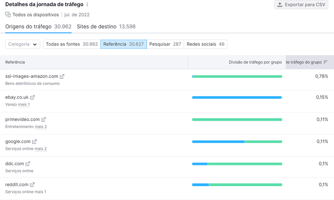Image resolution: width=334 pixels, height=200 pixels.
Task: Open the info icon beside Detalhes da jornada
Action: coord(87,4)
